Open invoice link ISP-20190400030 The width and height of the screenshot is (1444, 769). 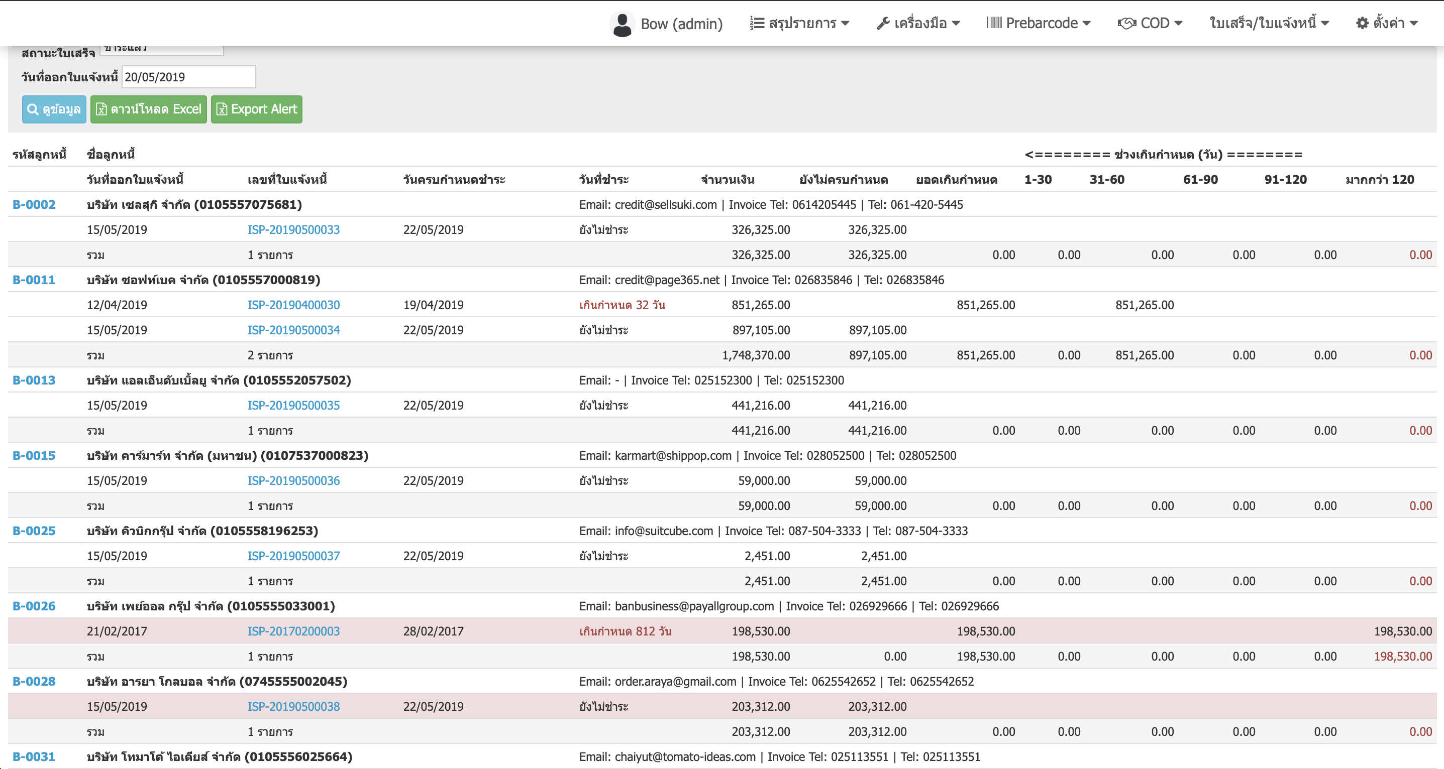pos(293,305)
